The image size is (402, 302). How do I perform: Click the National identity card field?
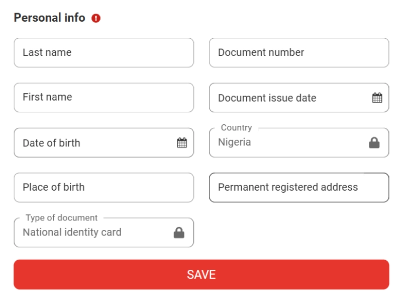[x=90, y=232]
